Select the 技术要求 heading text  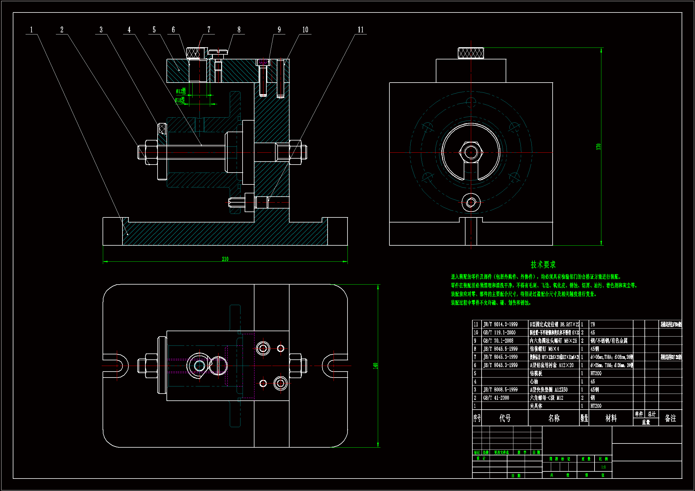(543, 265)
